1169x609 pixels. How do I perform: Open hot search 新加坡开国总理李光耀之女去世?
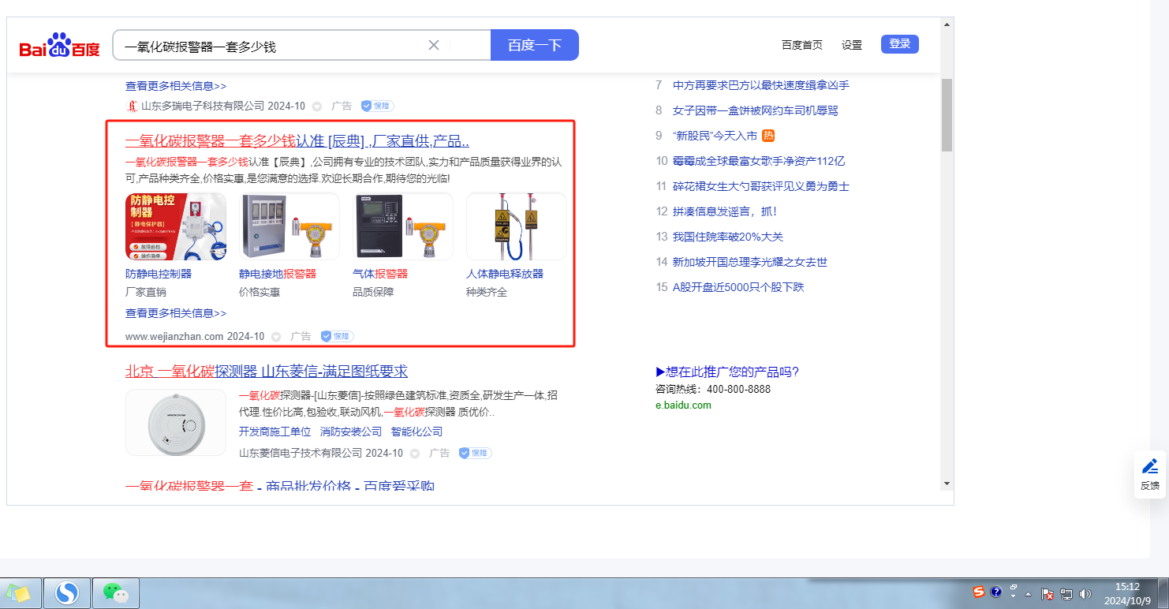point(750,262)
